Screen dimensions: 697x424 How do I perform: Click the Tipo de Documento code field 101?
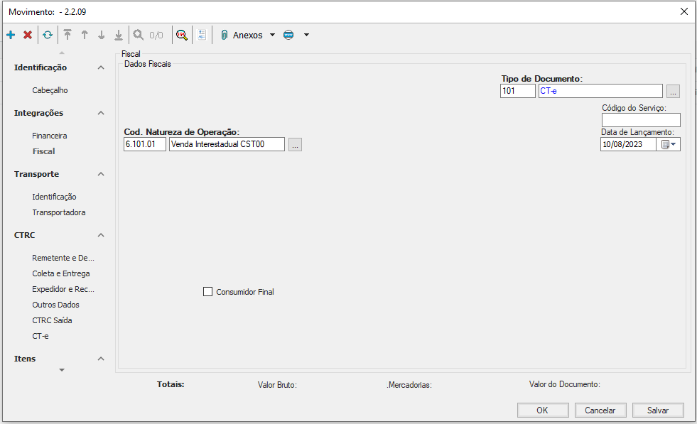click(x=517, y=91)
